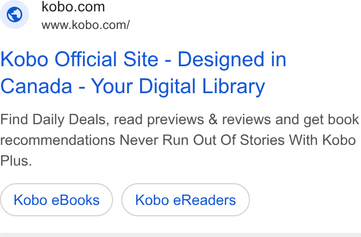
Task: Tap the 'eBooks' sitelink pill
Action: coord(57,200)
